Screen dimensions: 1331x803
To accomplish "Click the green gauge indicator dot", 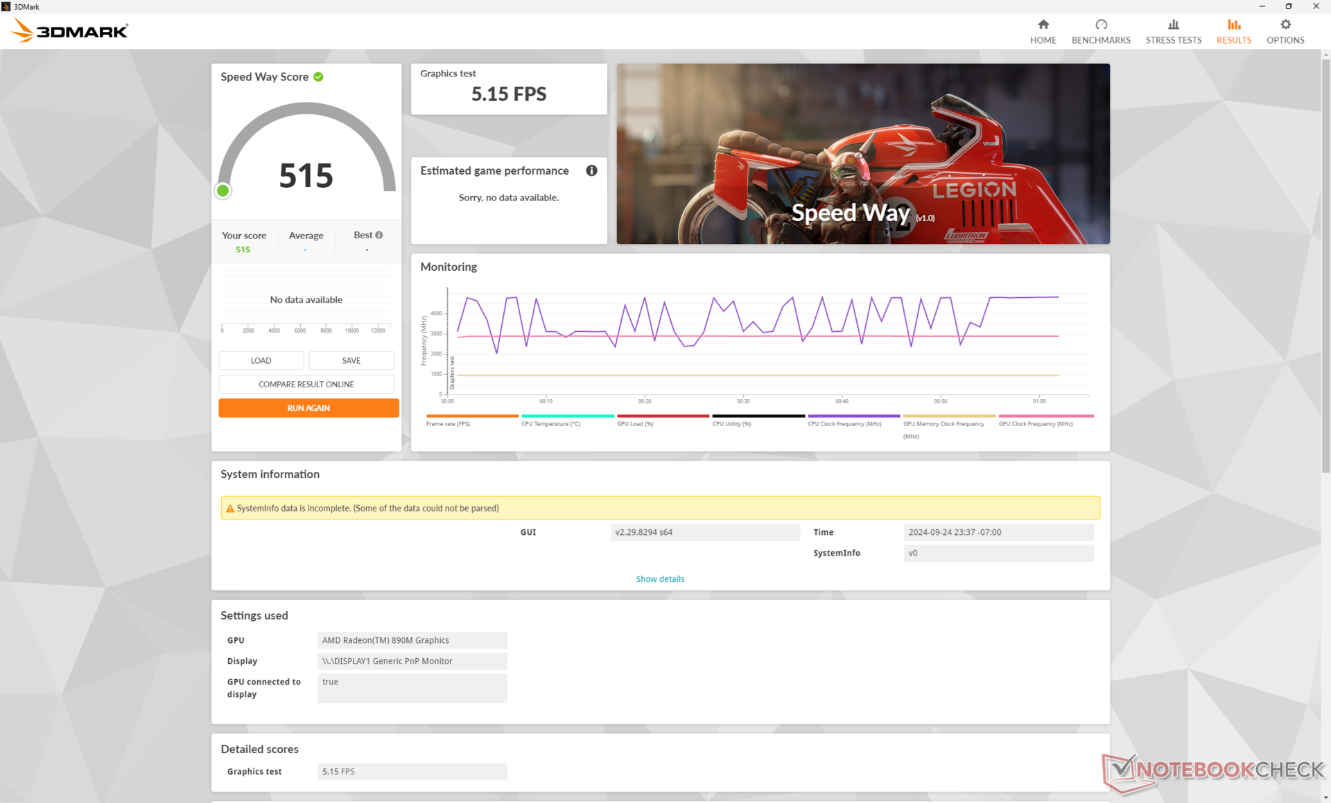I will pos(223,191).
